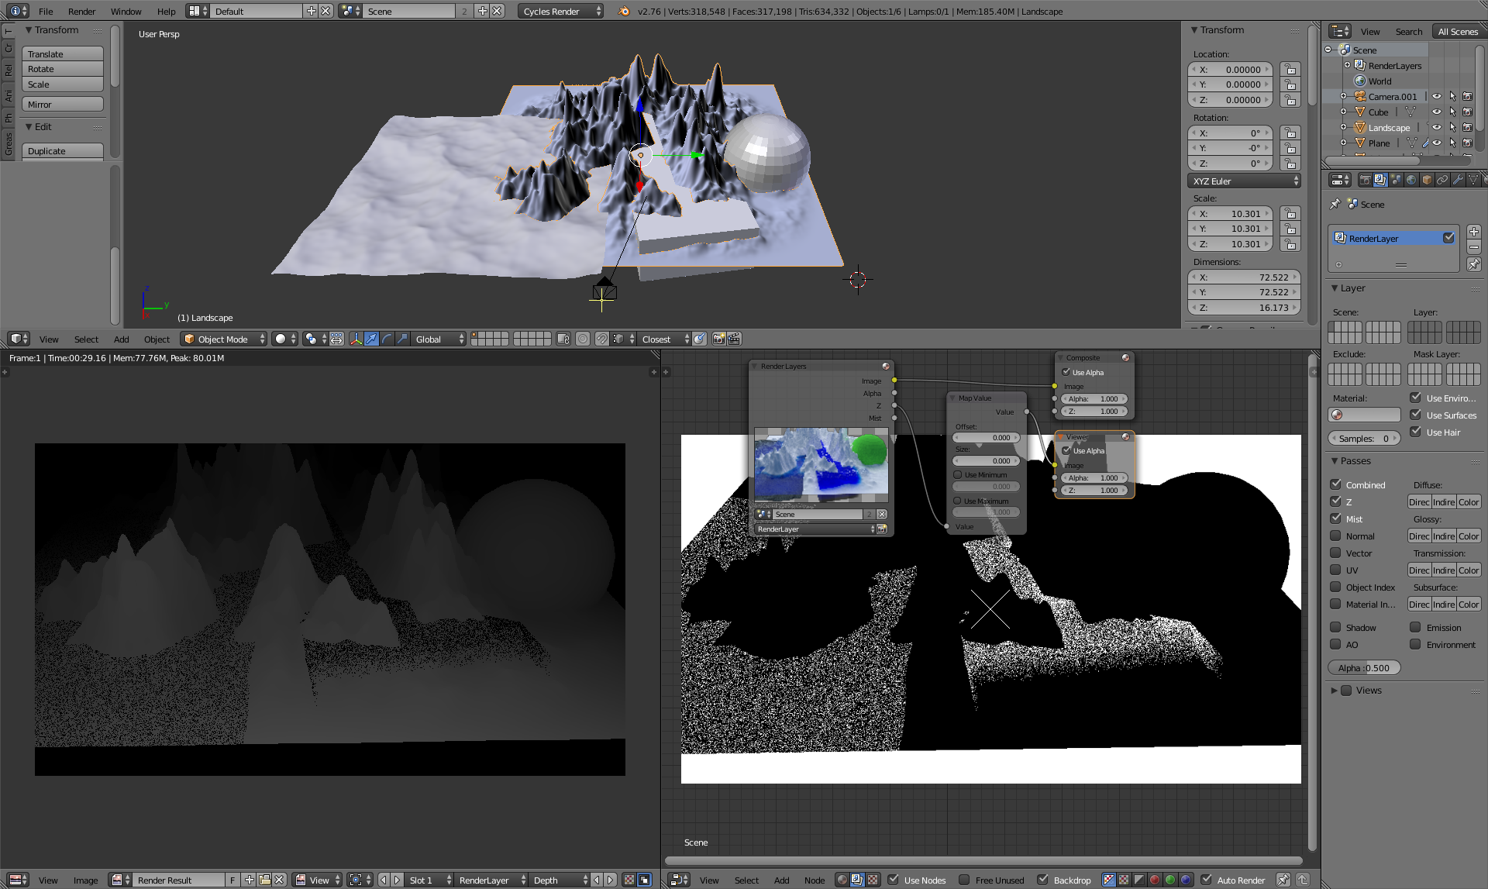Open Add menu in 3D view header
The height and width of the screenshot is (889, 1488).
121,339
